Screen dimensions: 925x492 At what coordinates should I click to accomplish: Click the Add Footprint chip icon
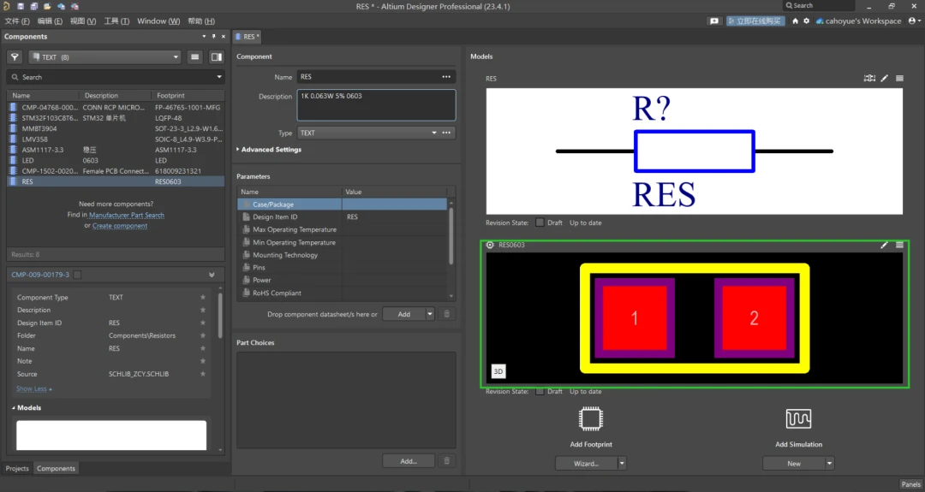coord(591,418)
